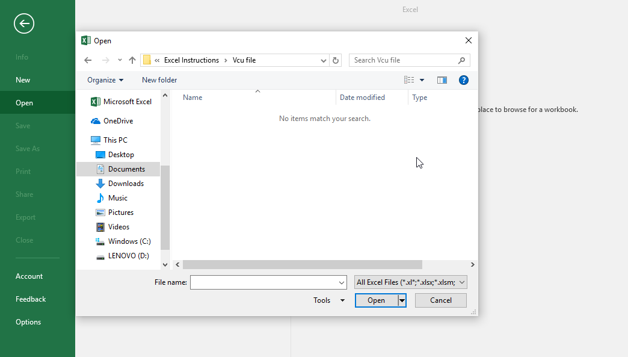Click the back arrow in Excel backstage
The width and height of the screenshot is (628, 357).
pyautogui.click(x=24, y=23)
